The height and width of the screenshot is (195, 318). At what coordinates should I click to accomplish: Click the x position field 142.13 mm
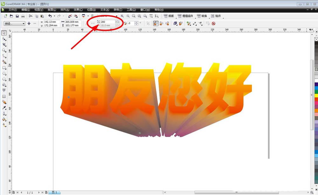pyautogui.click(x=52, y=22)
